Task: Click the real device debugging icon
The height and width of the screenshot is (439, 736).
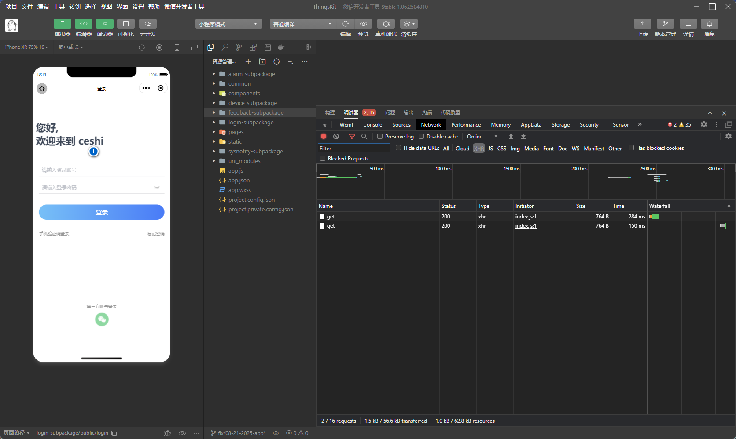Action: (x=386, y=24)
